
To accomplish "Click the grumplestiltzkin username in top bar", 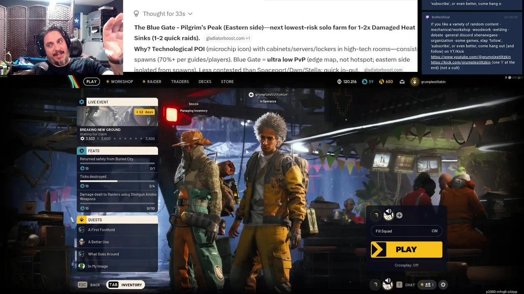I will (x=433, y=82).
